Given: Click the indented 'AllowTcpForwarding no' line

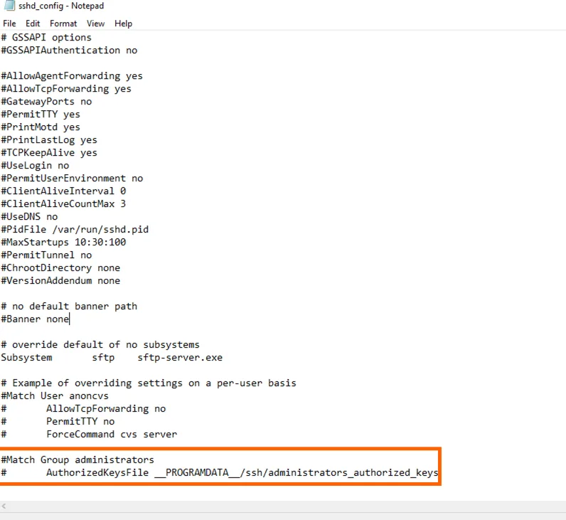Looking at the screenshot, I should pos(106,409).
